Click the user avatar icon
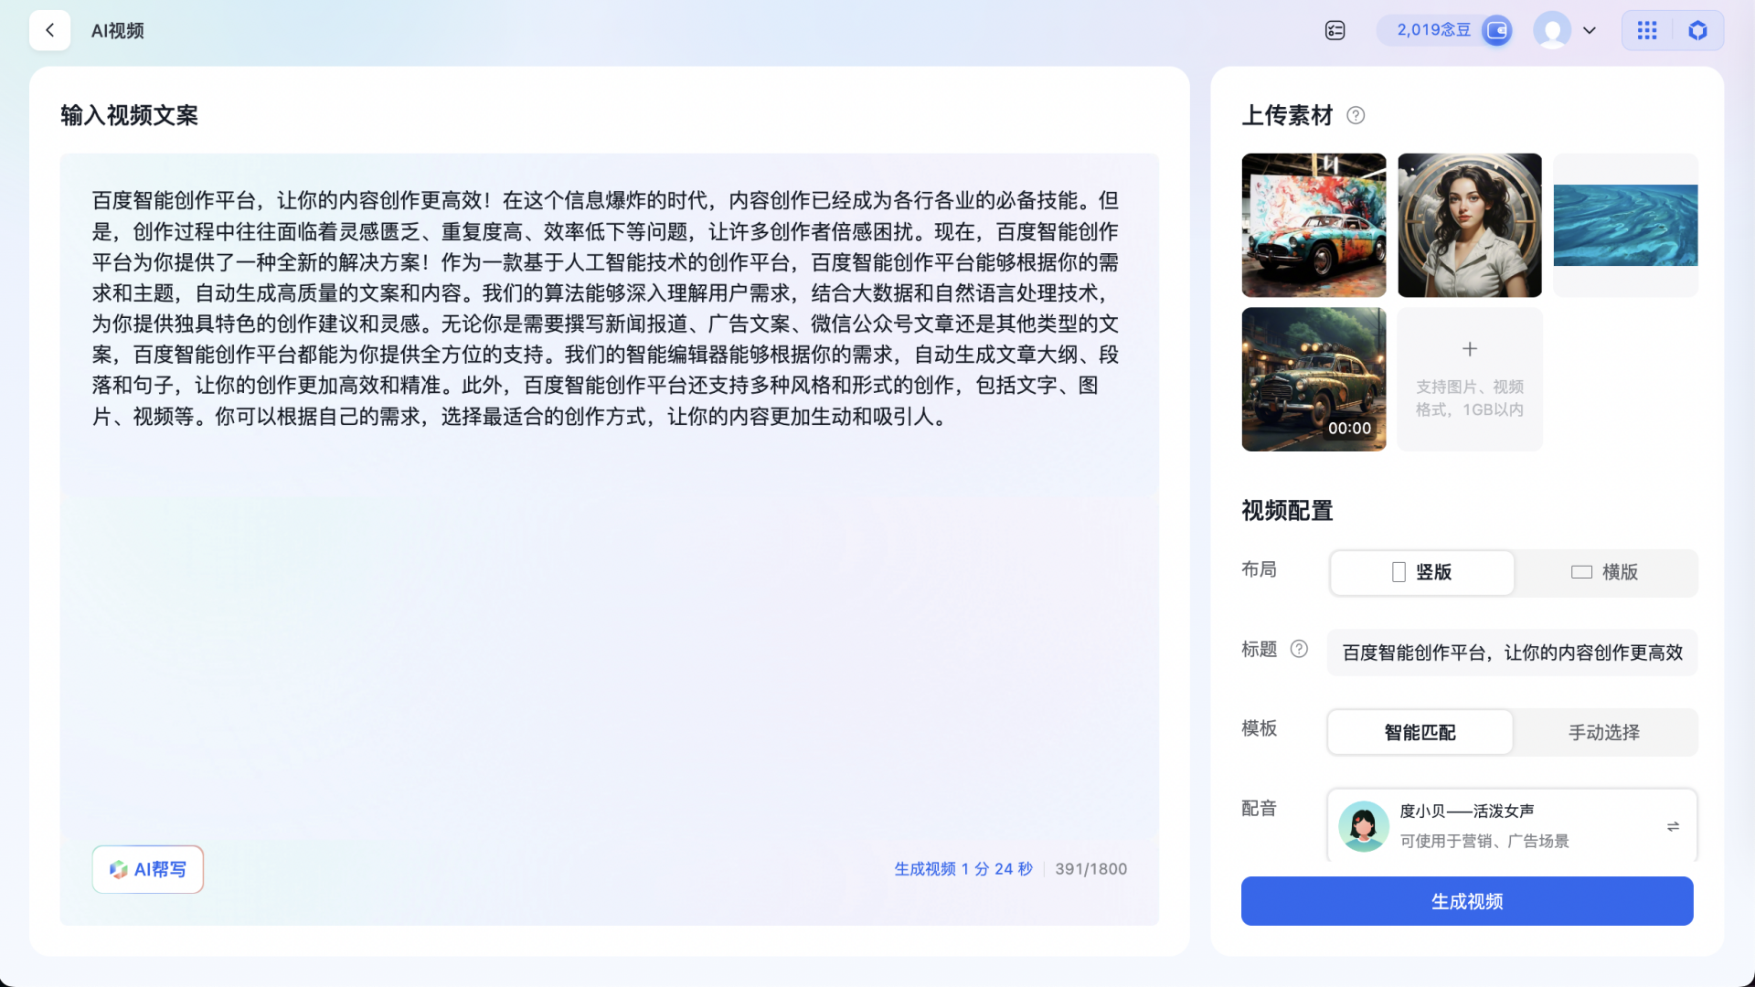This screenshot has height=987, width=1755. pos(1552,29)
